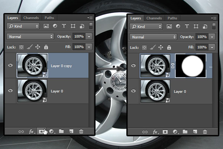Click Fill value field in left panel
Image resolution: width=223 pixels, height=149 pixels.
[78, 47]
